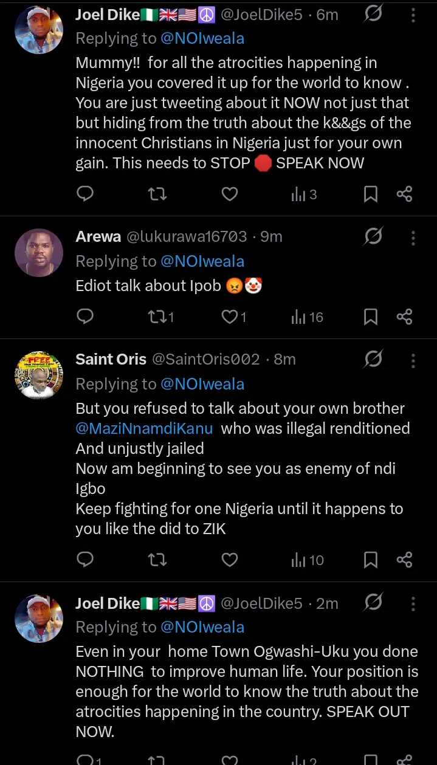This screenshot has width=437, height=765.
Task: Open Grok icon on Arewa's tweet
Action: coord(373,236)
